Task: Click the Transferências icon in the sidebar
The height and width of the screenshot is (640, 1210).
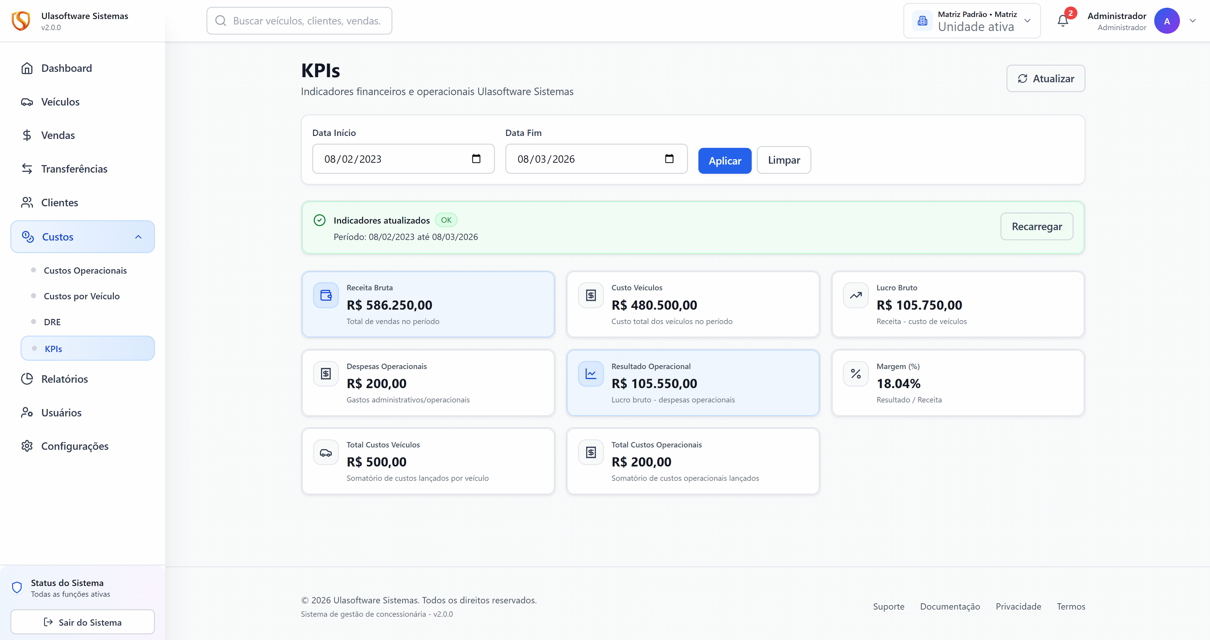Action: 27,169
